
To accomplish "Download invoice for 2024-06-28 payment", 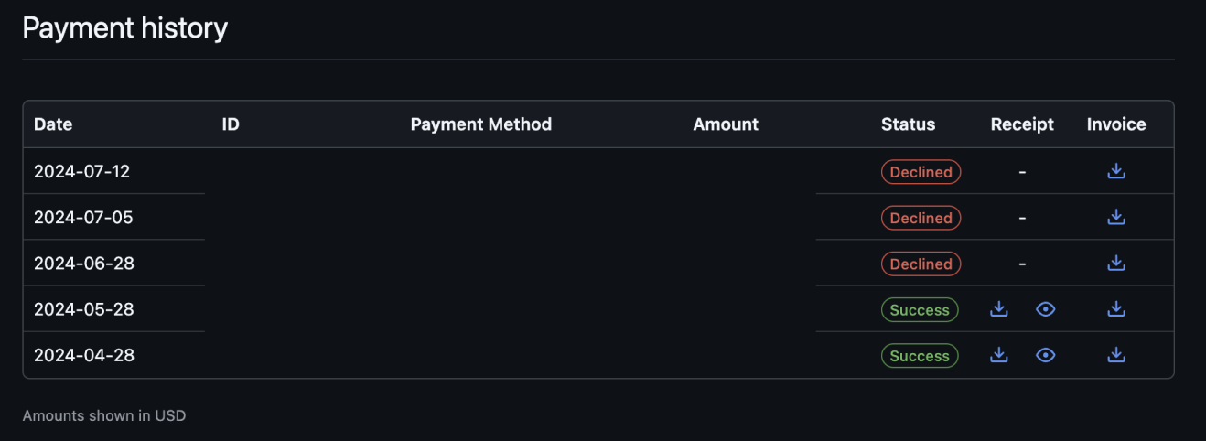I will coord(1115,263).
